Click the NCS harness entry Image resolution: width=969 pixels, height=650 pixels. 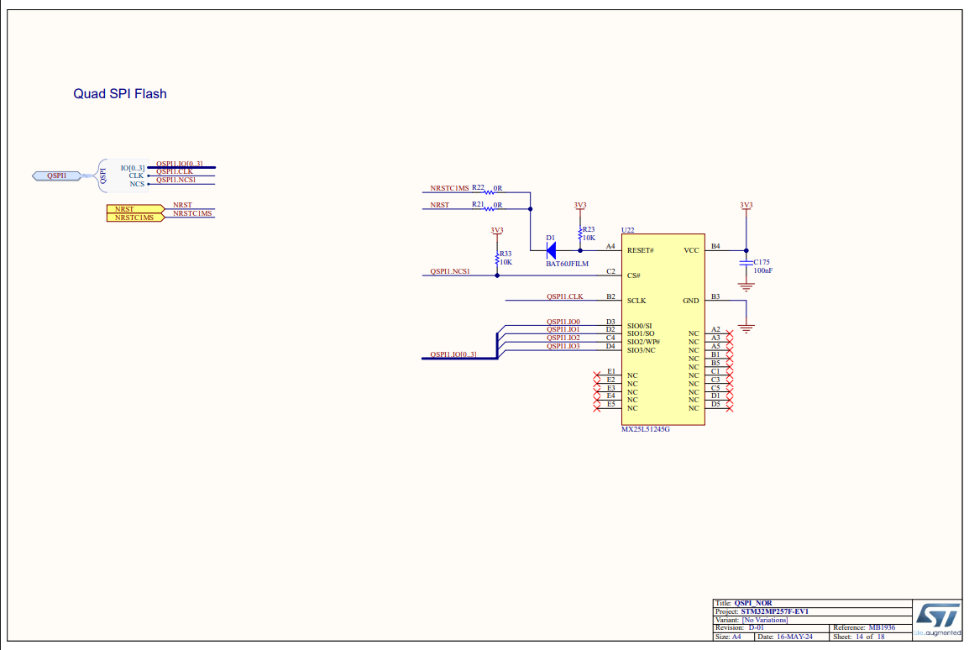[x=137, y=184]
